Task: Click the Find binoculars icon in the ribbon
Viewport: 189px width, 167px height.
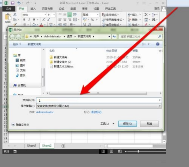Action: point(154,20)
